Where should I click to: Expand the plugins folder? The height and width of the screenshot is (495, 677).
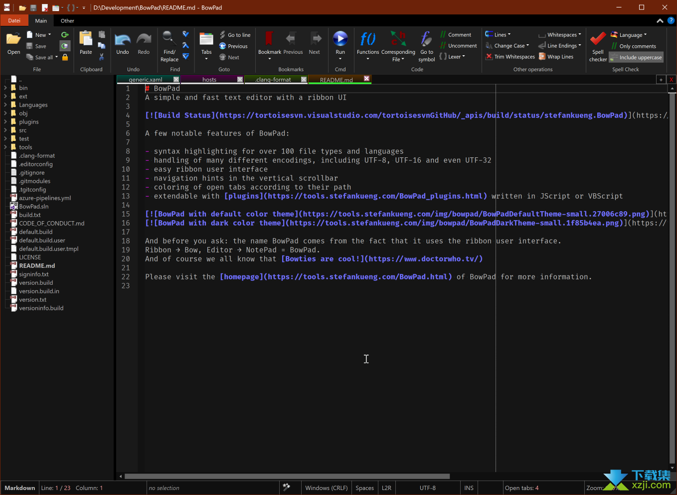(x=5, y=122)
